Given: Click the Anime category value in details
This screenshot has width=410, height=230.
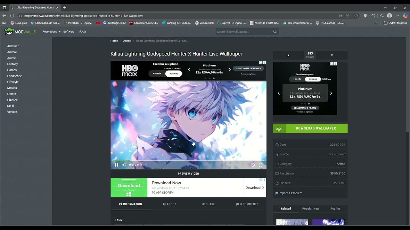Looking at the screenshot, I should pyautogui.click(x=341, y=164).
